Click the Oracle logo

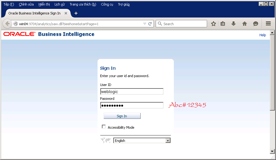(x=19, y=34)
